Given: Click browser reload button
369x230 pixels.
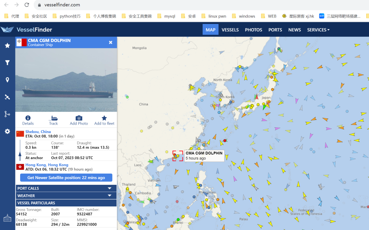Looking at the screenshot, I should click(x=27, y=5).
